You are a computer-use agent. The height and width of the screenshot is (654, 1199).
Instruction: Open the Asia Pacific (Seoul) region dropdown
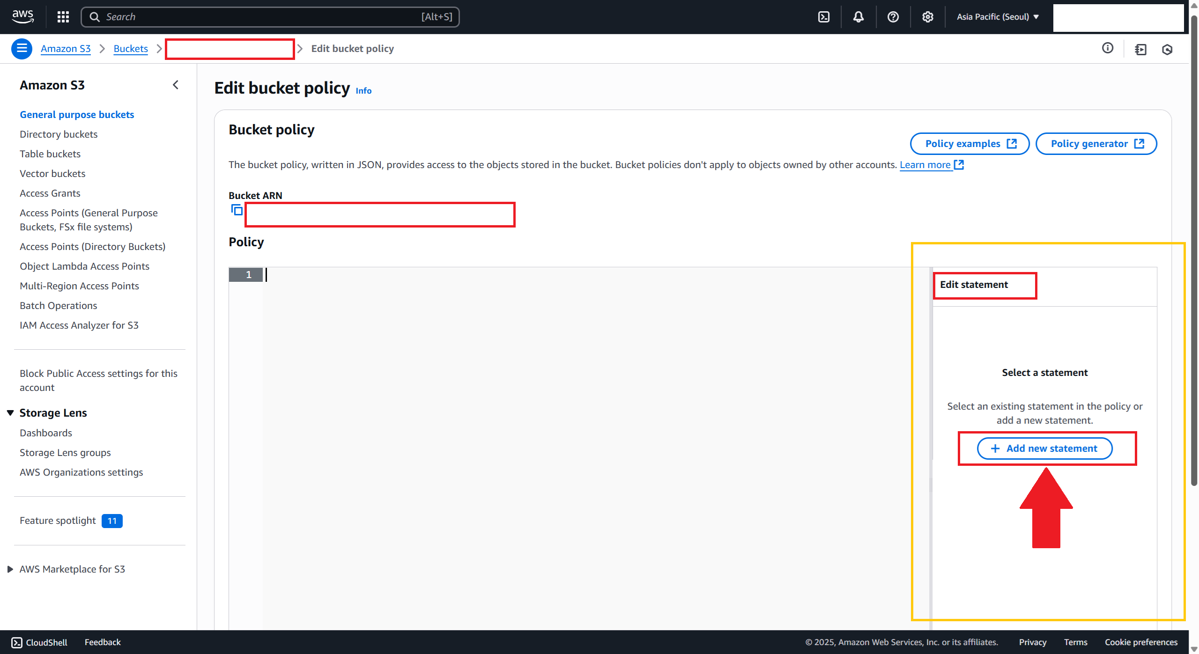point(998,17)
